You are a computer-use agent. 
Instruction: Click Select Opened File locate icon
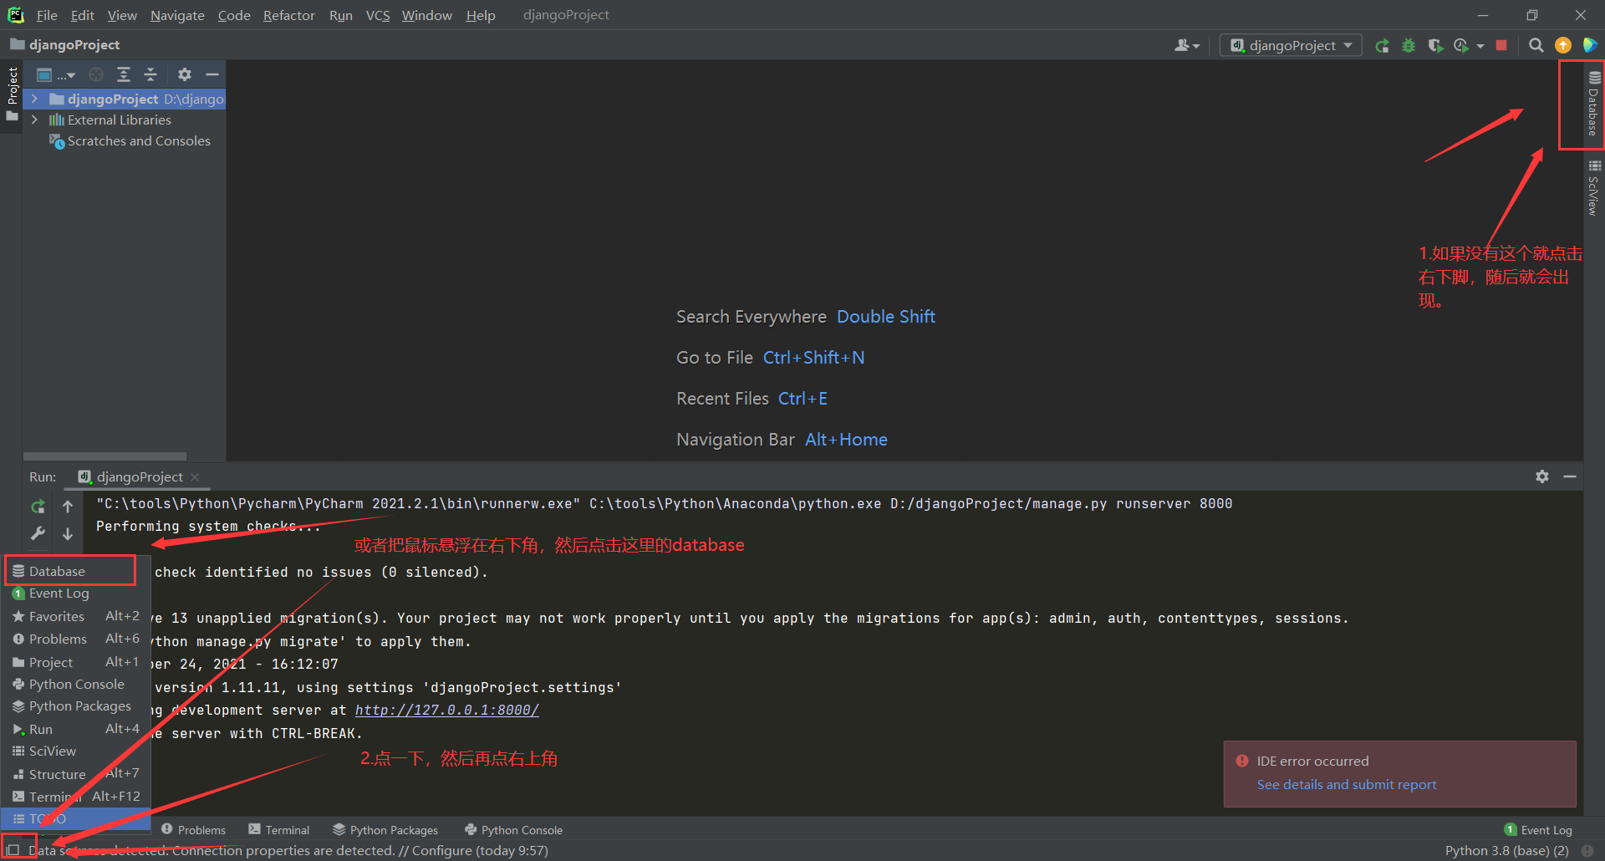tap(96, 74)
